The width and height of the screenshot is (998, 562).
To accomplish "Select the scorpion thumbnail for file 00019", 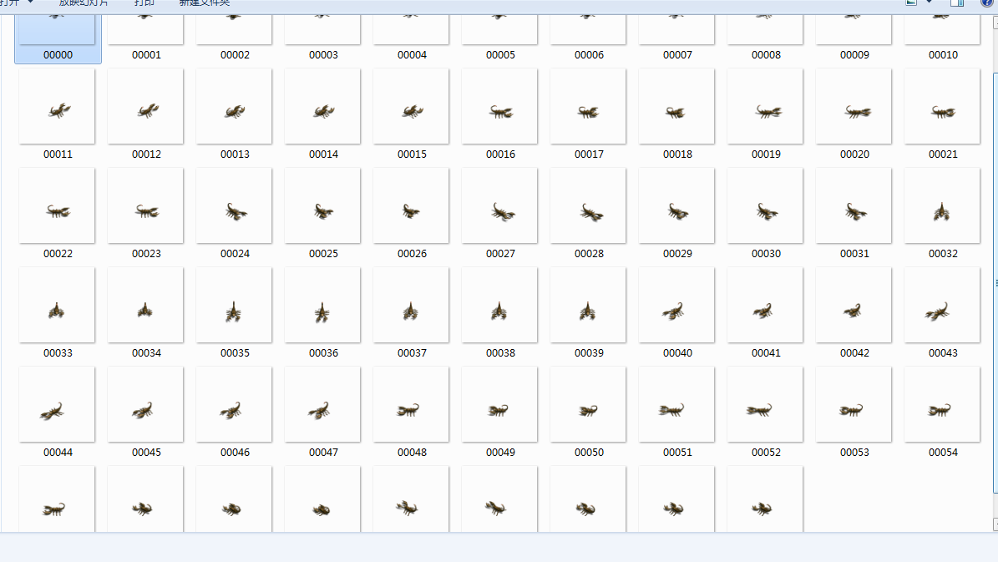I will click(765, 106).
